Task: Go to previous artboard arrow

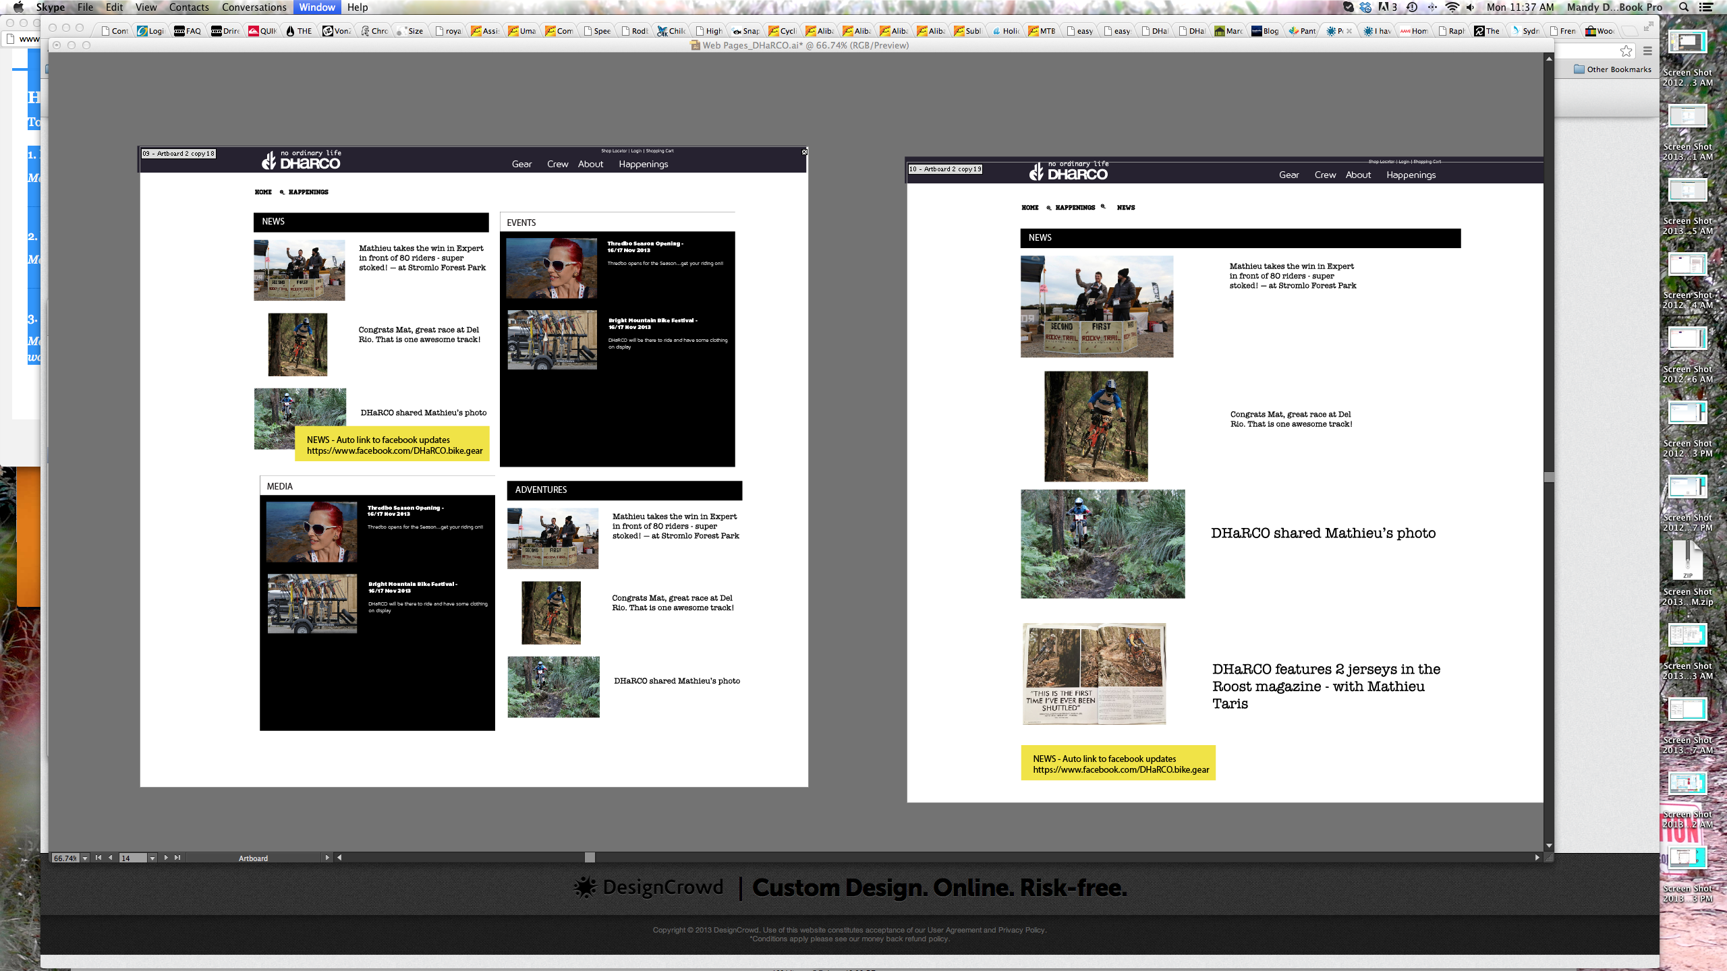Action: tap(111, 858)
